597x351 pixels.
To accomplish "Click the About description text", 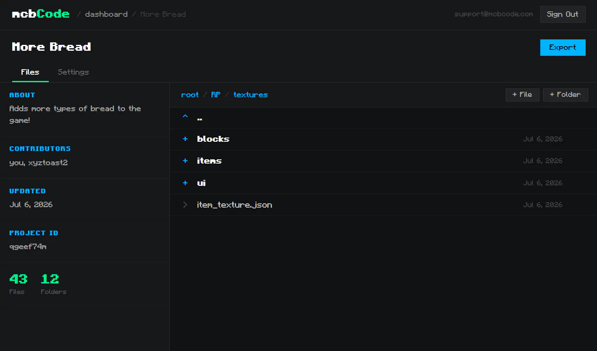I will (75, 114).
